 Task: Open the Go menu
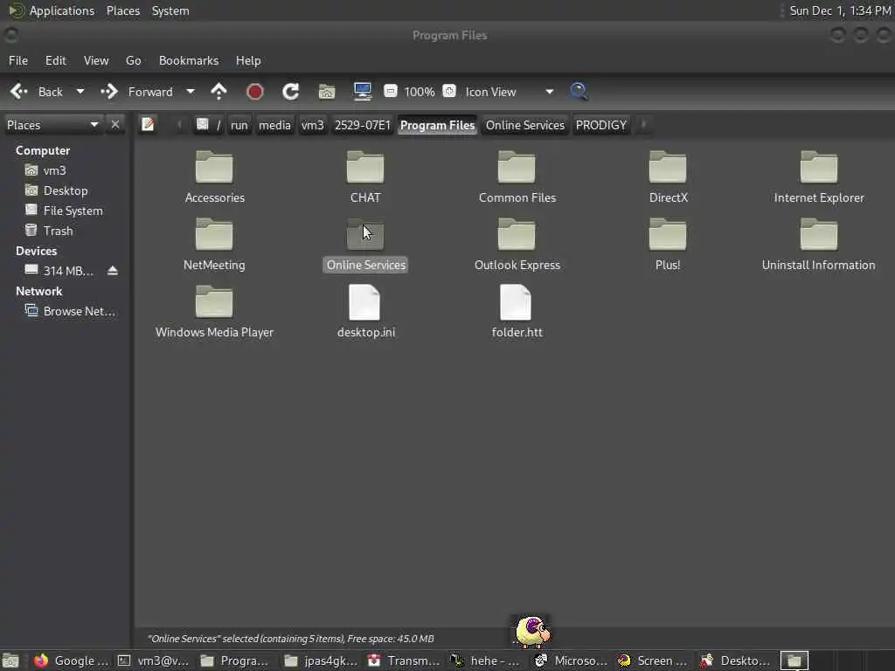(133, 60)
